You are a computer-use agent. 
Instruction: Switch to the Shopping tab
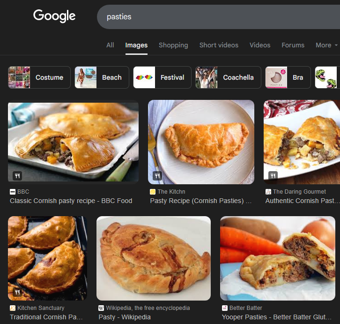pos(173,45)
